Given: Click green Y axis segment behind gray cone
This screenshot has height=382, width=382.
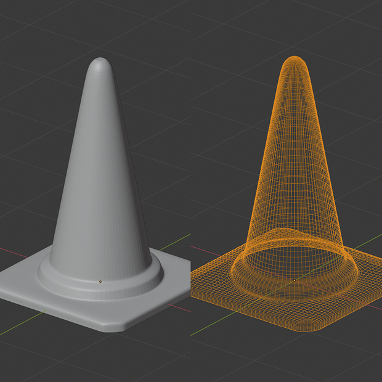Looking at the screenshot, I should point(175,242).
